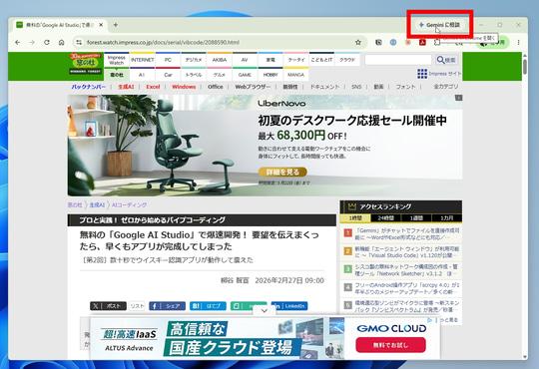
Task: Open the Webブラウザー category link
Action: coord(253,87)
